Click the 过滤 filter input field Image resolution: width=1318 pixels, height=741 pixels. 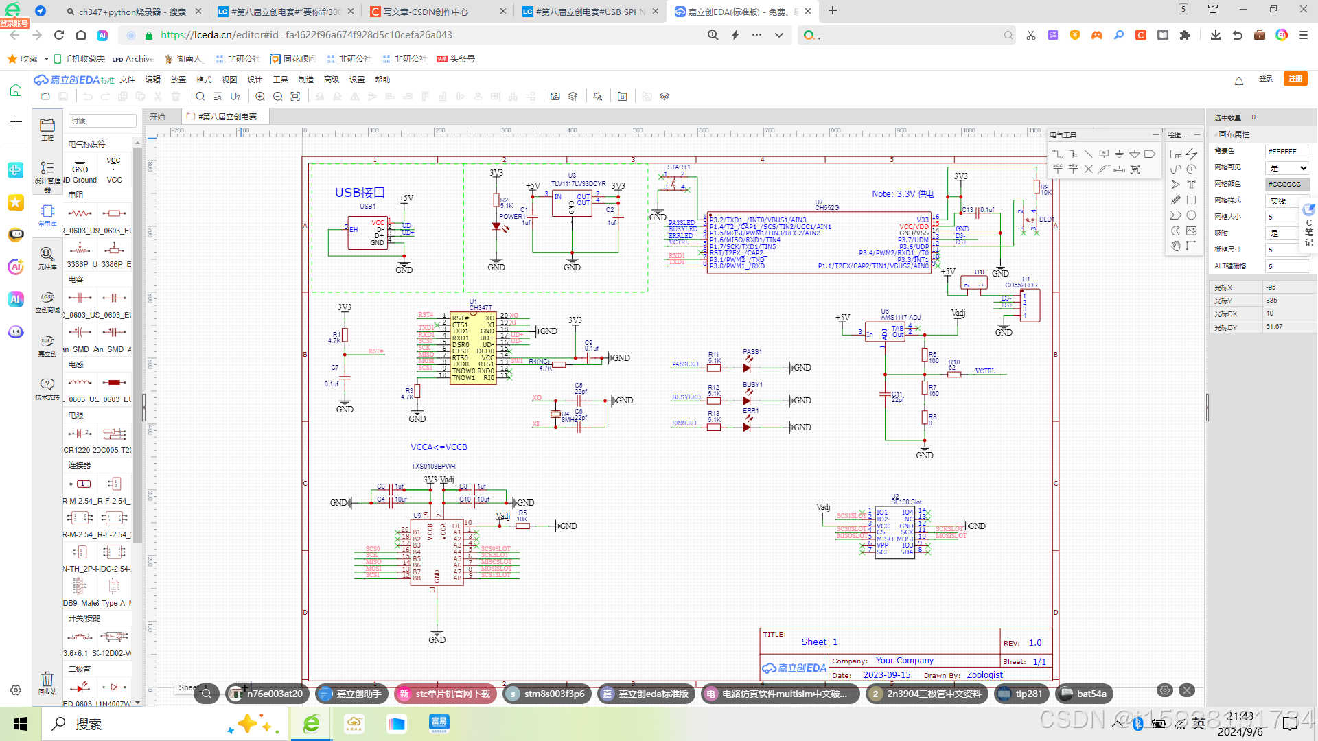pyautogui.click(x=102, y=121)
